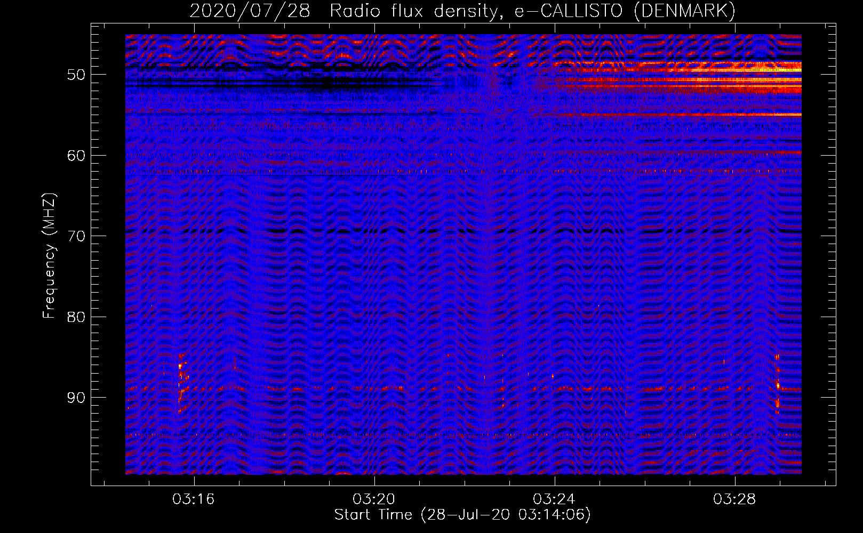
Task: Click the 50 frequency tick label
Action: [x=76, y=75]
